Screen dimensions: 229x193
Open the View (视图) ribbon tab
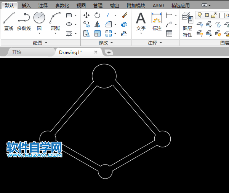coord(81,6)
